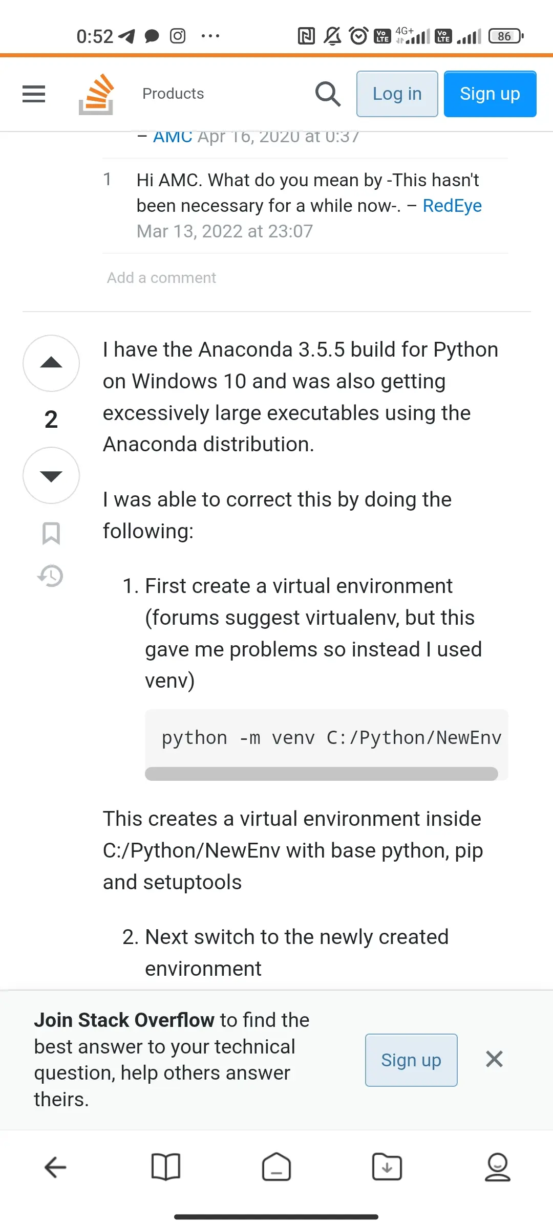
Task: Open the hamburger navigation menu
Action: (x=34, y=94)
